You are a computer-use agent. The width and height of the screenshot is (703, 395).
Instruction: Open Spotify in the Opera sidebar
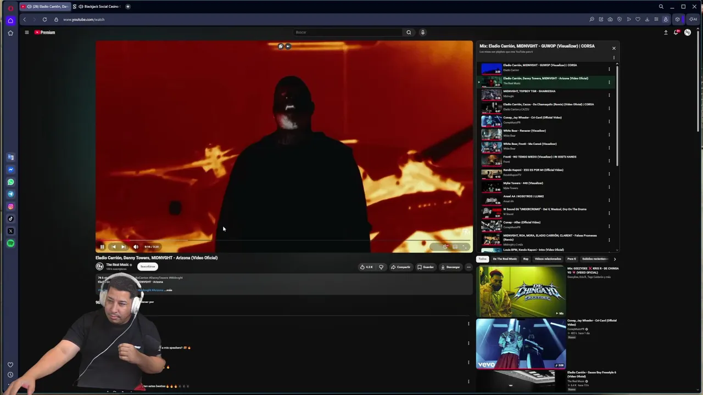(x=10, y=243)
